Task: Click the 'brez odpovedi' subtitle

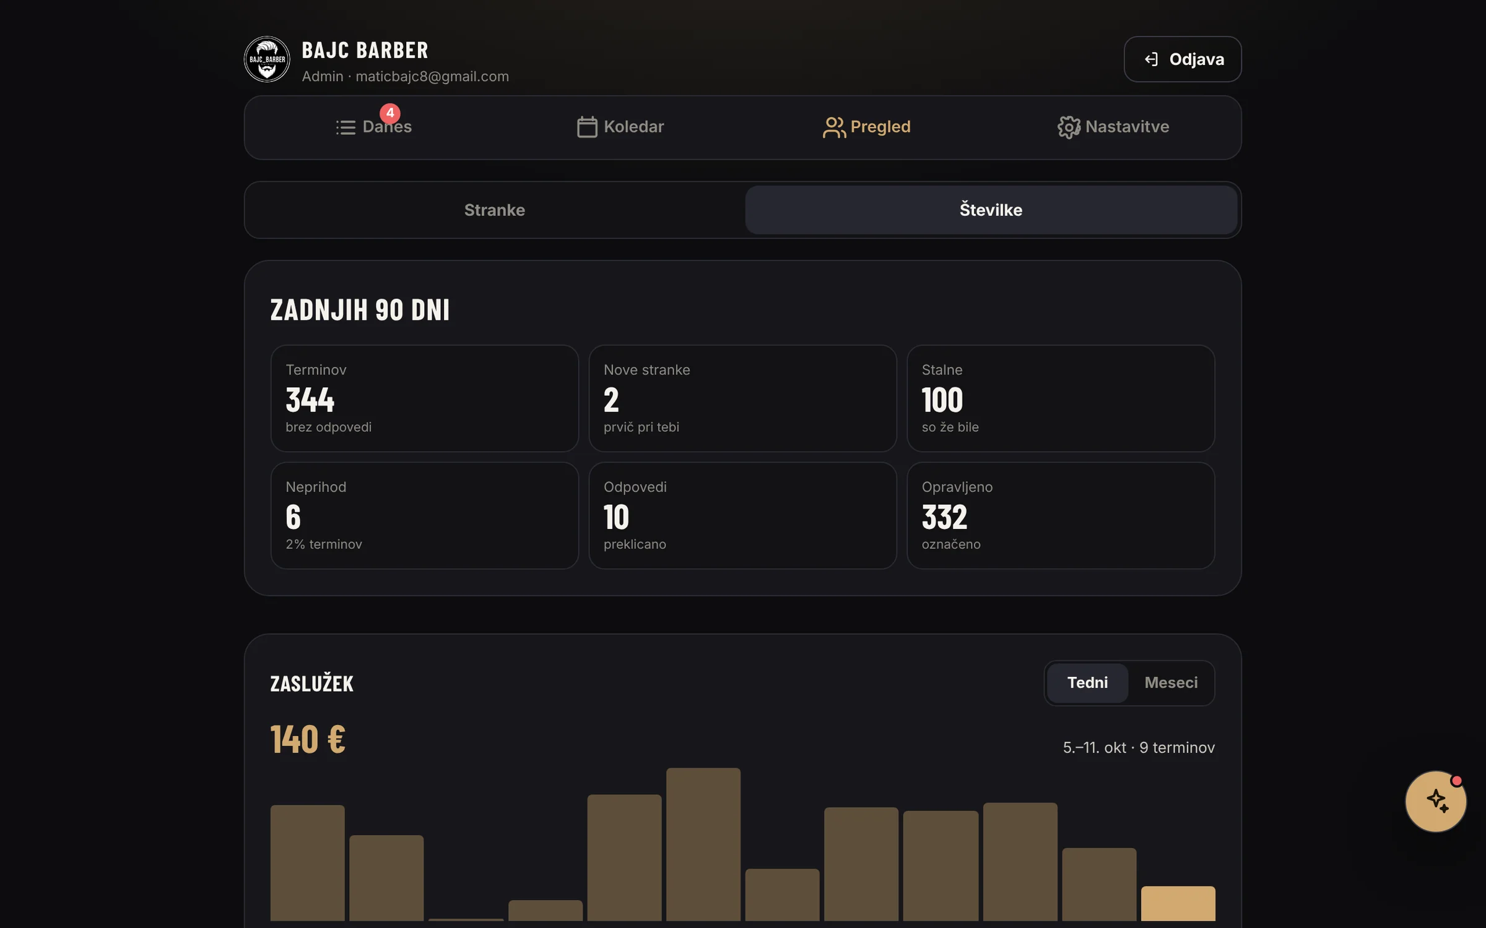Action: [328, 427]
